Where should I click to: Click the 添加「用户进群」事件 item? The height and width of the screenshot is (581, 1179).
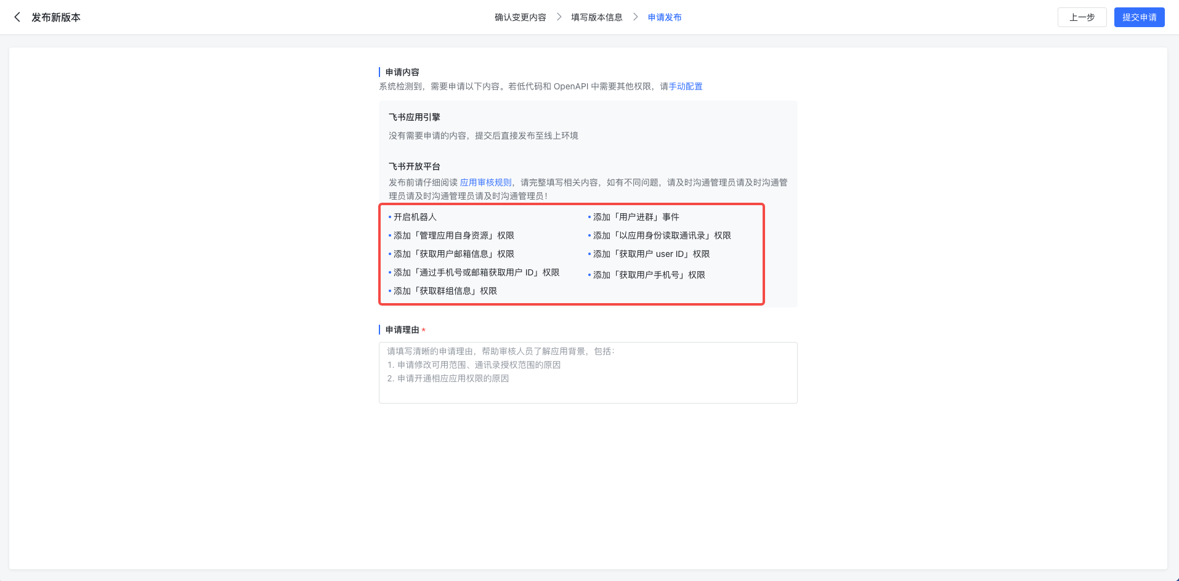(x=636, y=217)
